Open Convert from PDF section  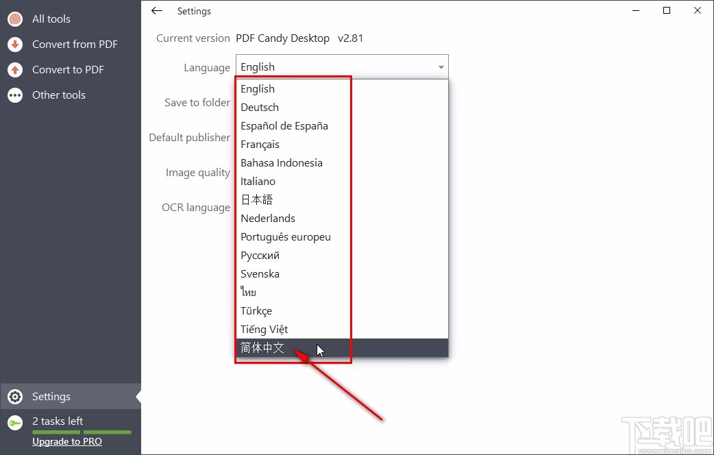pos(71,45)
